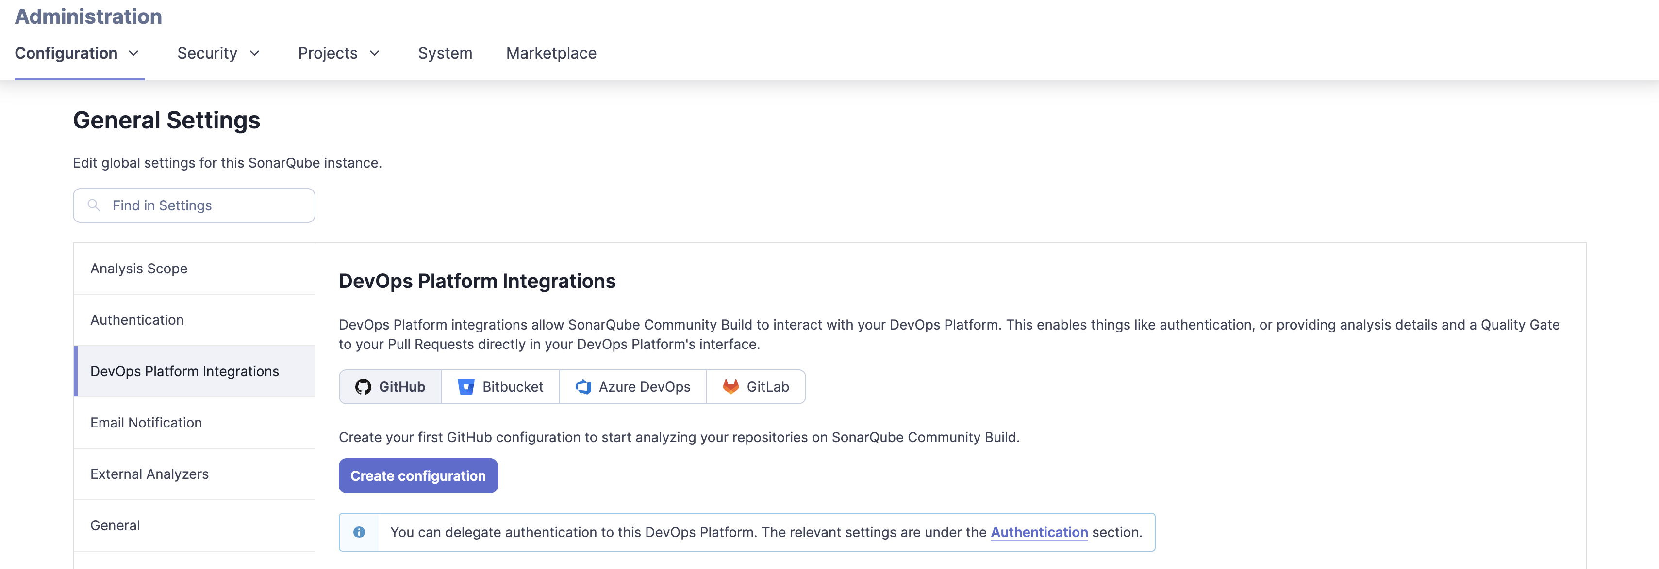This screenshot has width=1659, height=569.
Task: Click the info icon in the authentication banner
Action: click(359, 532)
